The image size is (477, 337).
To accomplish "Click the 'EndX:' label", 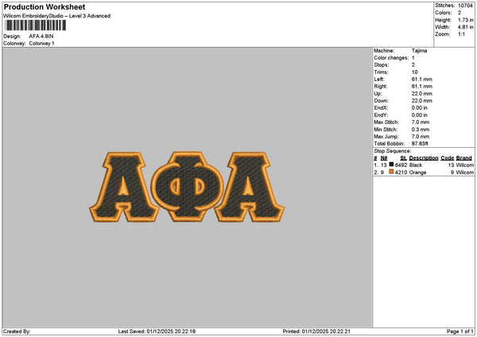I will point(381,108).
